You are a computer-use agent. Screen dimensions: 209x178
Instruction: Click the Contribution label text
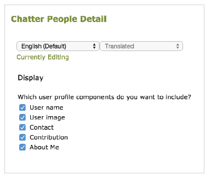(49, 137)
